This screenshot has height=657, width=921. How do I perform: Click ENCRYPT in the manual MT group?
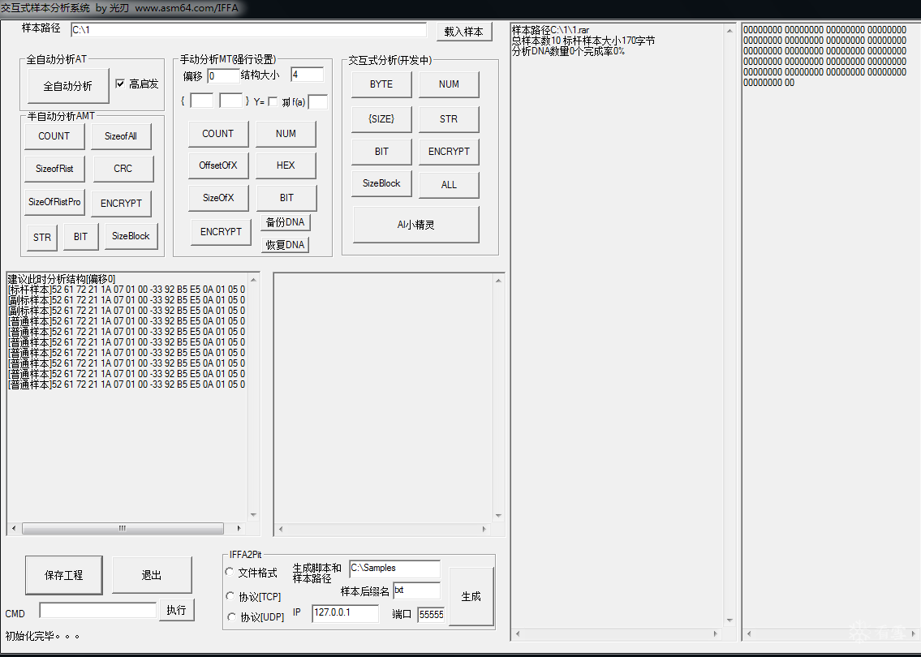tap(222, 232)
